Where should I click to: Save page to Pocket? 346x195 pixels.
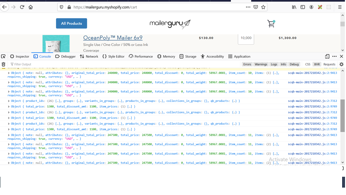pos(255,7)
